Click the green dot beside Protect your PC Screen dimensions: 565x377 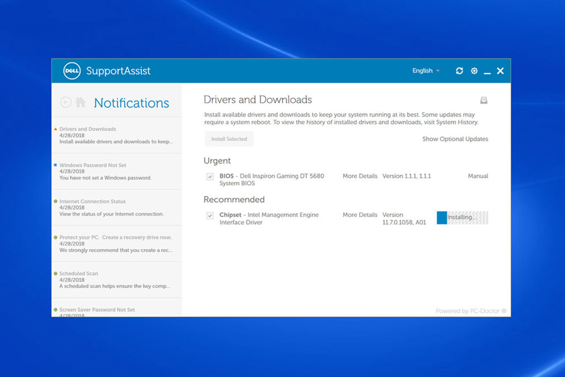point(56,237)
